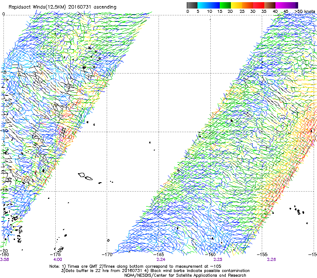Click the title 'Rapidsact Winds(12.5KM) 20160731 ascending'

click(x=63, y=7)
